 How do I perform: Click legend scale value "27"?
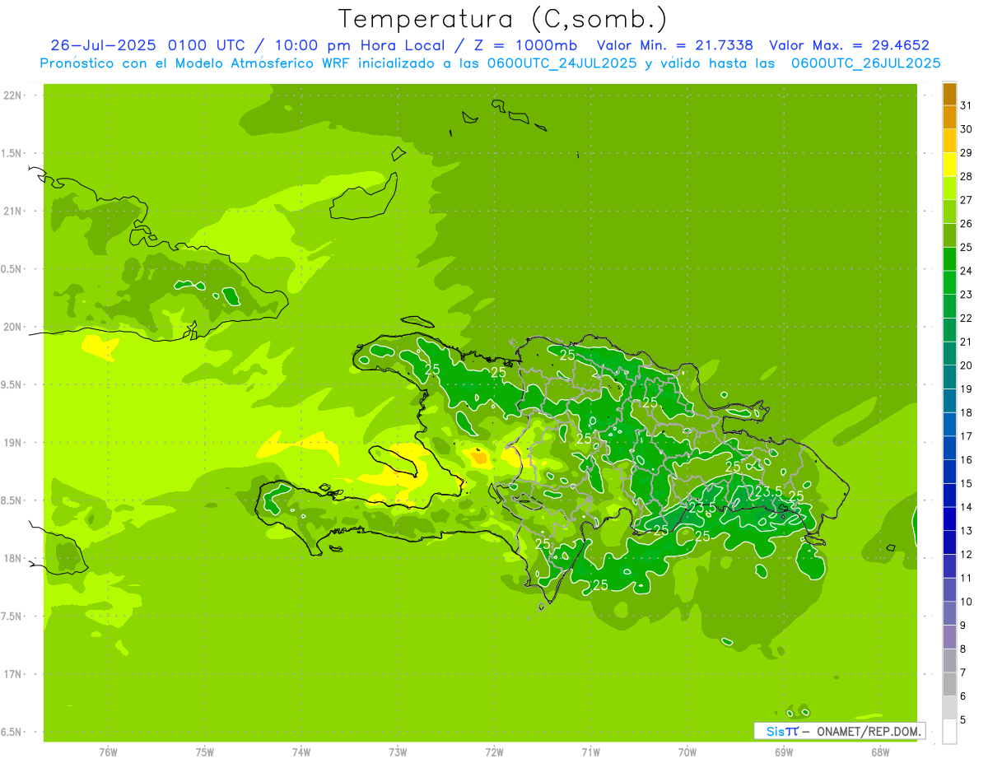pyautogui.click(x=967, y=200)
